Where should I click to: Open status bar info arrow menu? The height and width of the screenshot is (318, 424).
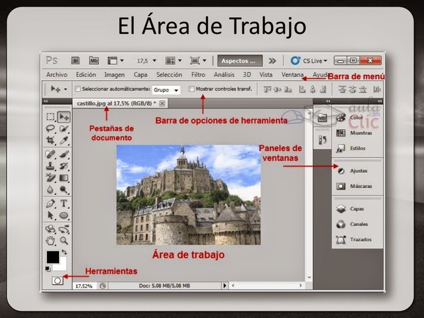225,286
